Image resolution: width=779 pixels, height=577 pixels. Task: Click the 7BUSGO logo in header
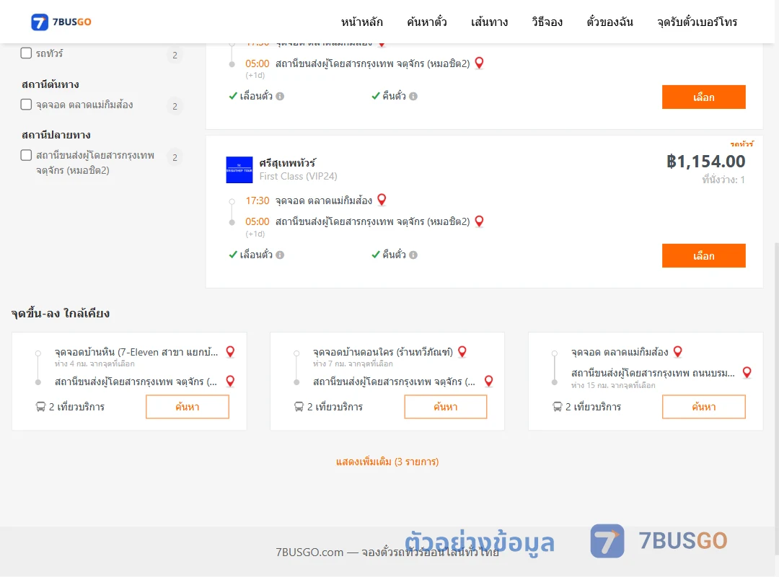[x=61, y=22]
